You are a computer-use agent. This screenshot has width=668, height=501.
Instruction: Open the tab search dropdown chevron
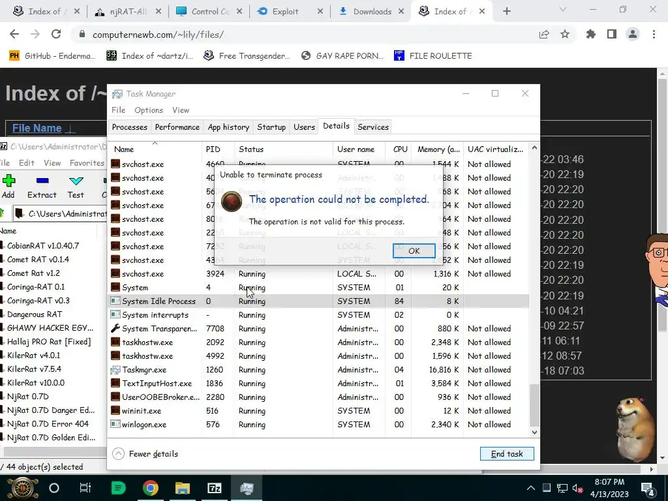563,9
